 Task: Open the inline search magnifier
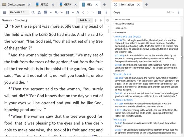pos(33,12)
